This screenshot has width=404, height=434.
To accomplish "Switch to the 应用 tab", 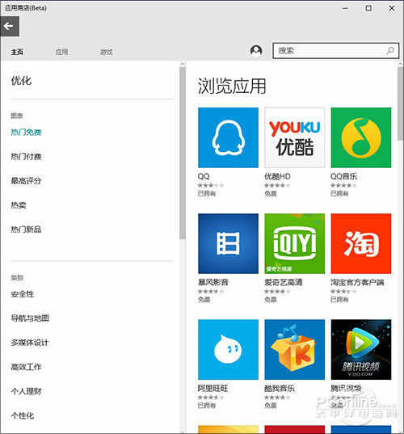I will coord(61,52).
